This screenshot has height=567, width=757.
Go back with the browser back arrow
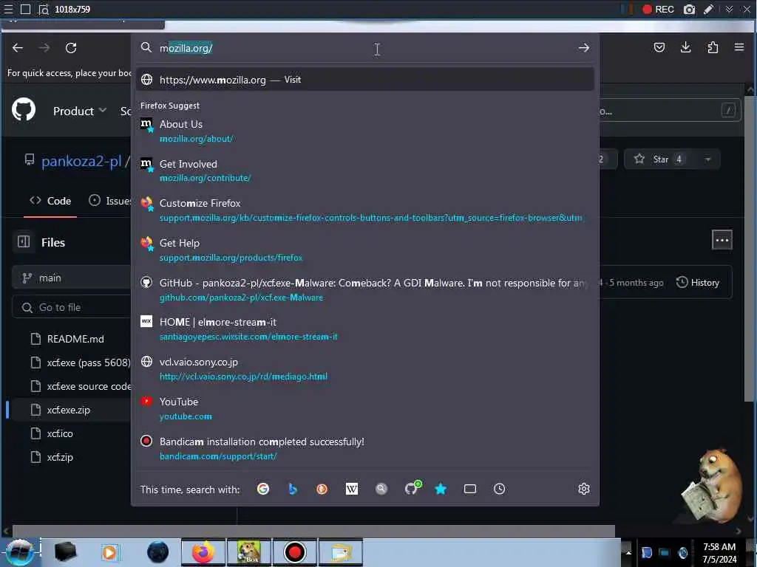18,48
